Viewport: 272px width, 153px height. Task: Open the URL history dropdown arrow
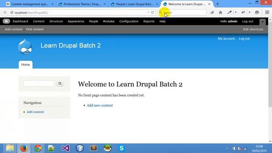point(148,12)
